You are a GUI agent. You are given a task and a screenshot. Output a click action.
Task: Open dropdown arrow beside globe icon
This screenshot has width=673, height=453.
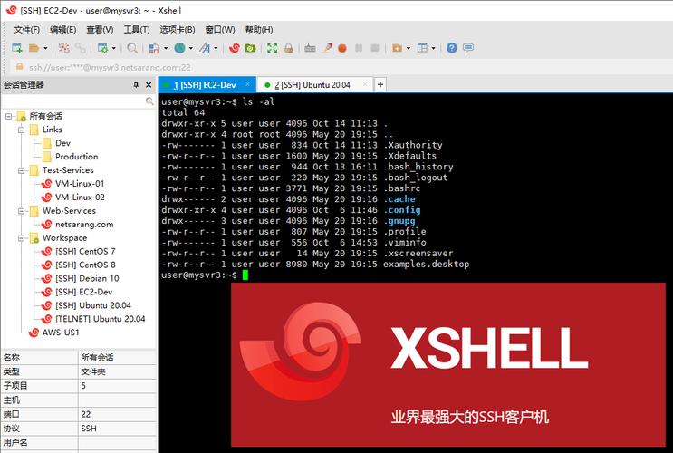click(x=190, y=48)
